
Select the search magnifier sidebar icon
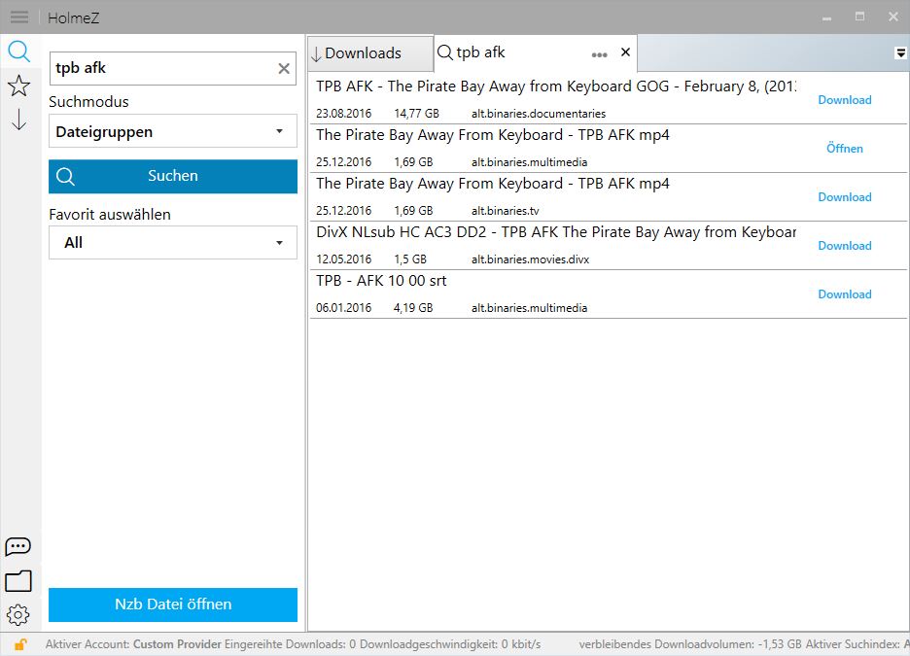[18, 52]
